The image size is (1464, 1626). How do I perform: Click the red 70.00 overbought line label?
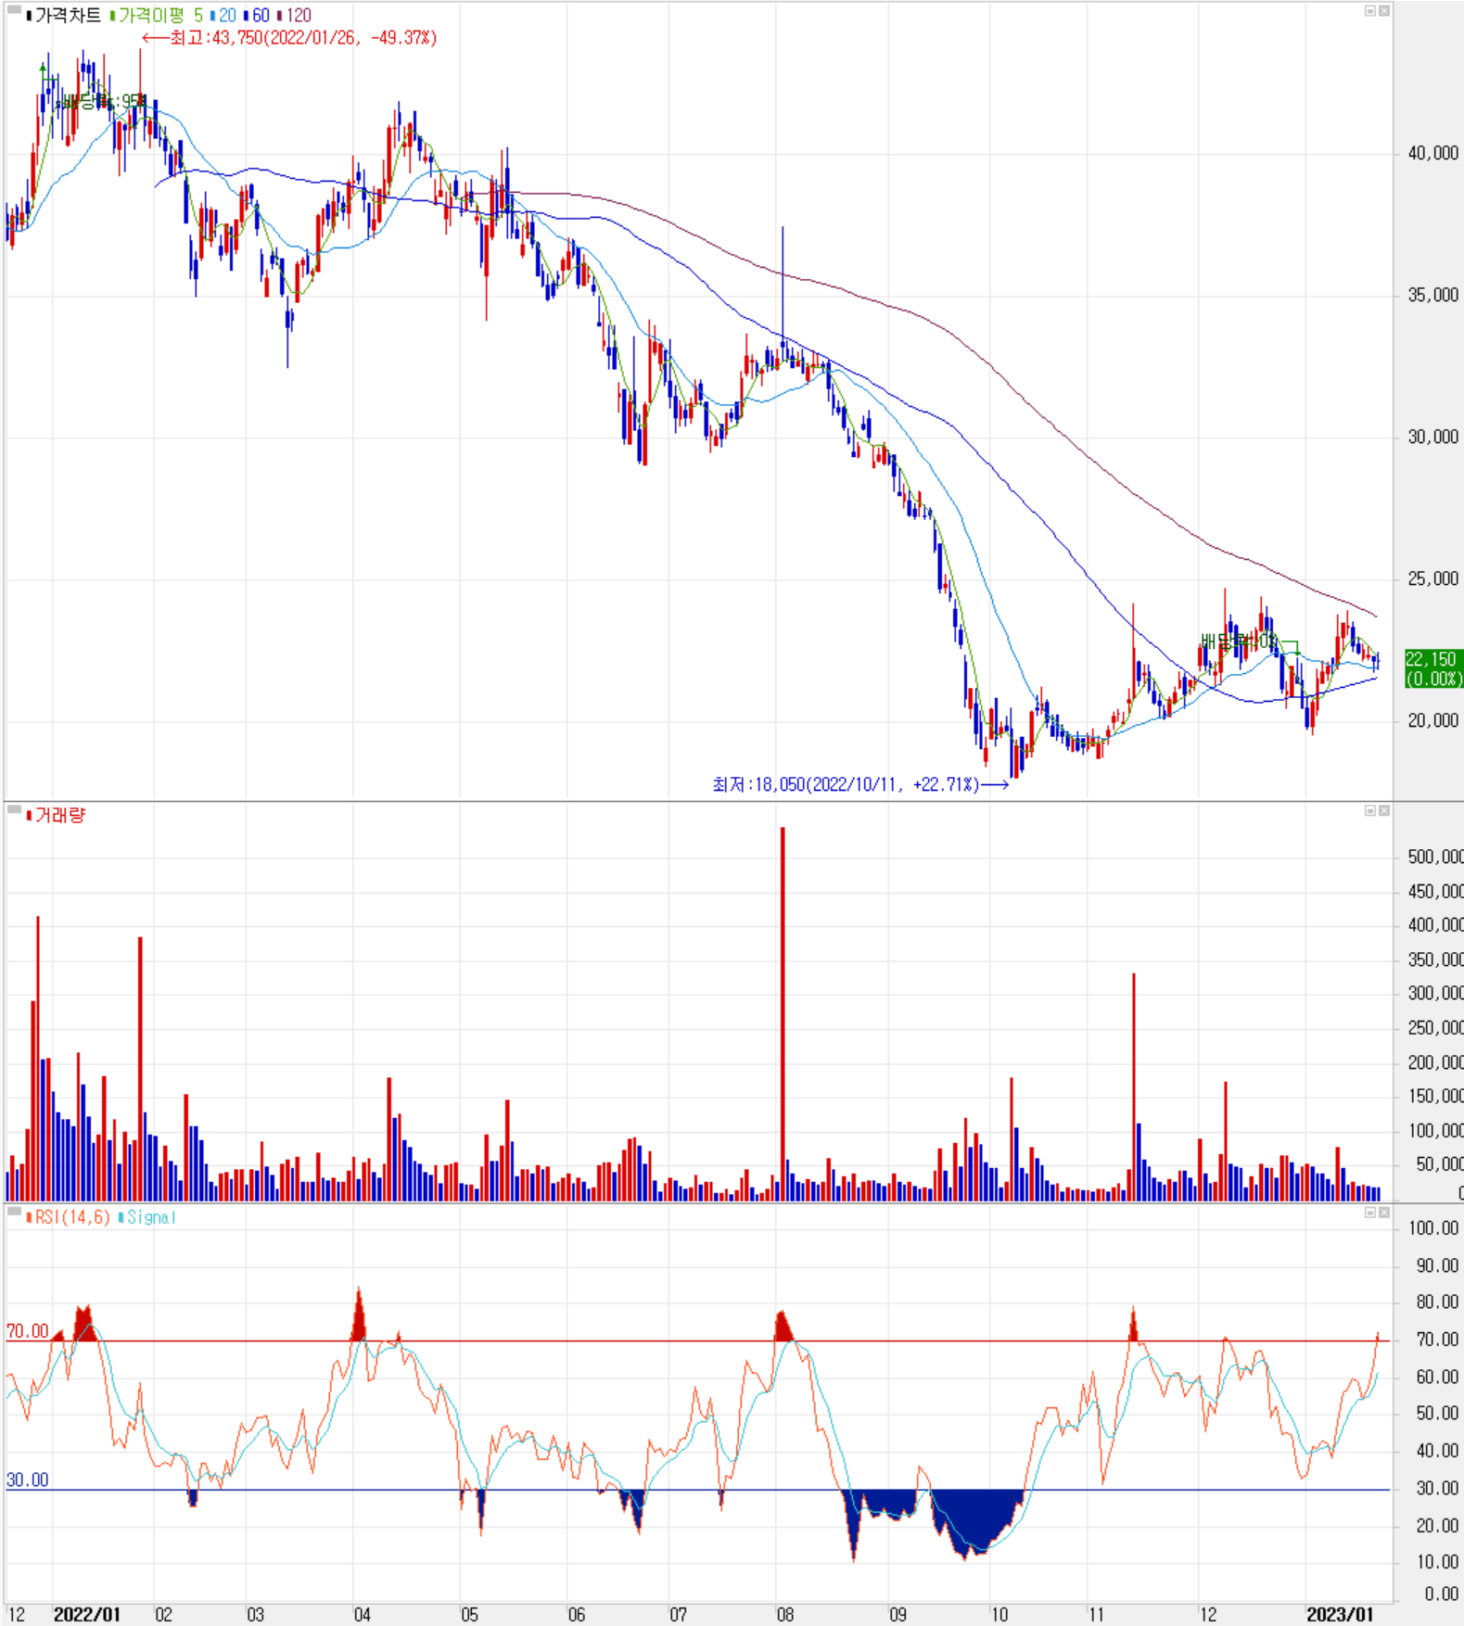[x=27, y=1331]
